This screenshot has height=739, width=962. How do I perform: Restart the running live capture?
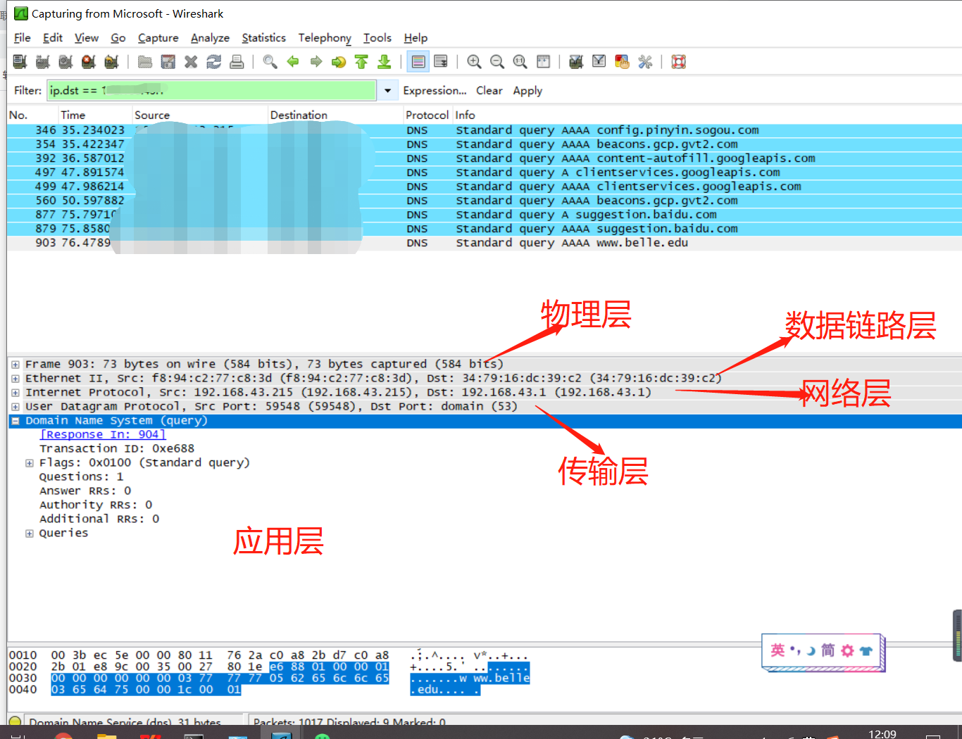tap(111, 62)
